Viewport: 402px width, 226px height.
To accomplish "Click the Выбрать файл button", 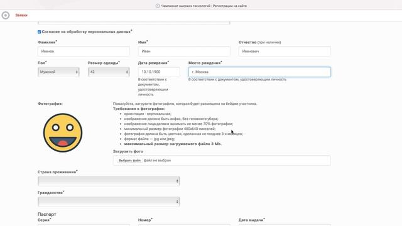I will [129, 161].
